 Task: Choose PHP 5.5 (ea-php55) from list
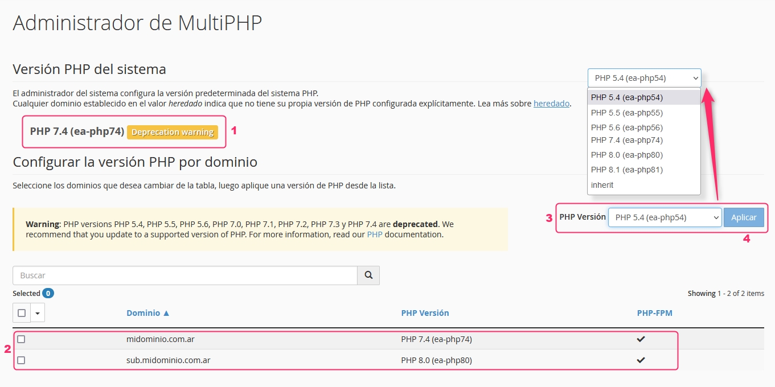(627, 113)
